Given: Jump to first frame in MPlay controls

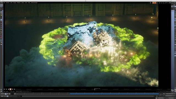Looking at the screenshot, I should click(4, 89).
